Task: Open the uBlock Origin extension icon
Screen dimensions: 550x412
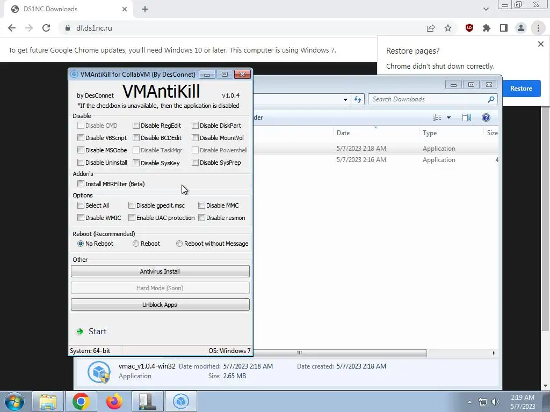Action: click(469, 28)
